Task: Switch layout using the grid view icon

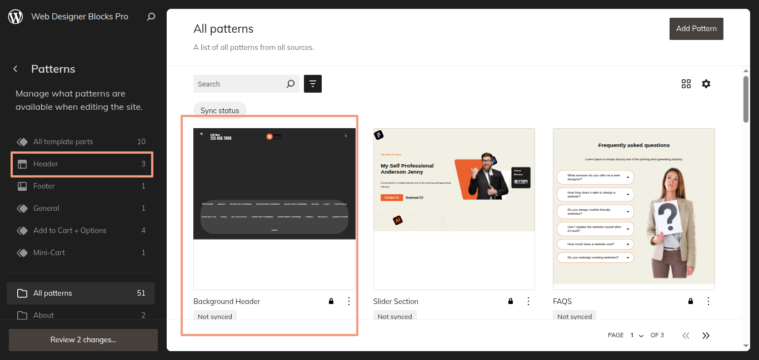Action: [686, 84]
